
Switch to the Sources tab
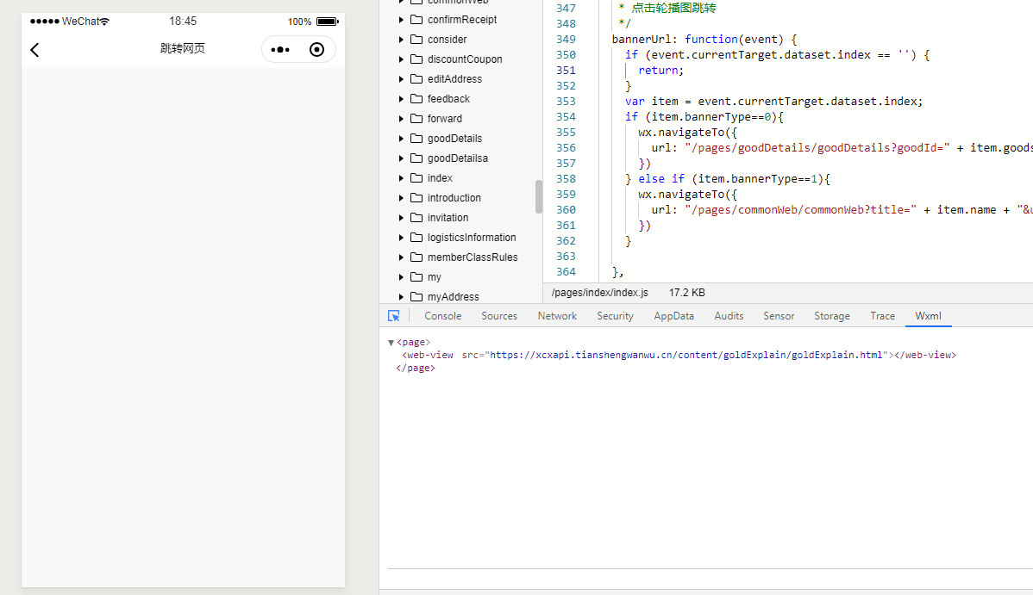pyautogui.click(x=499, y=316)
